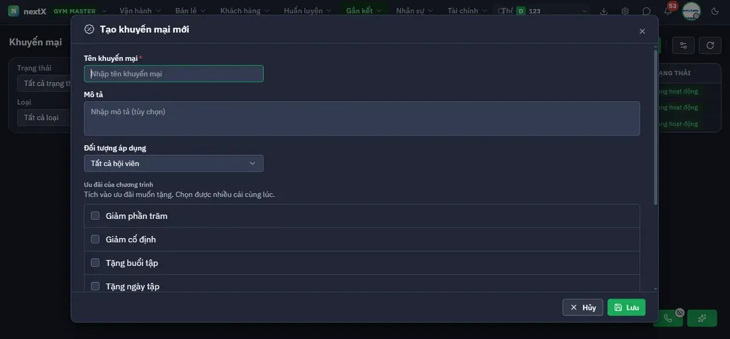Close the Tạo khuyến mại mới dialog
The height and width of the screenshot is (339, 730).
(642, 31)
